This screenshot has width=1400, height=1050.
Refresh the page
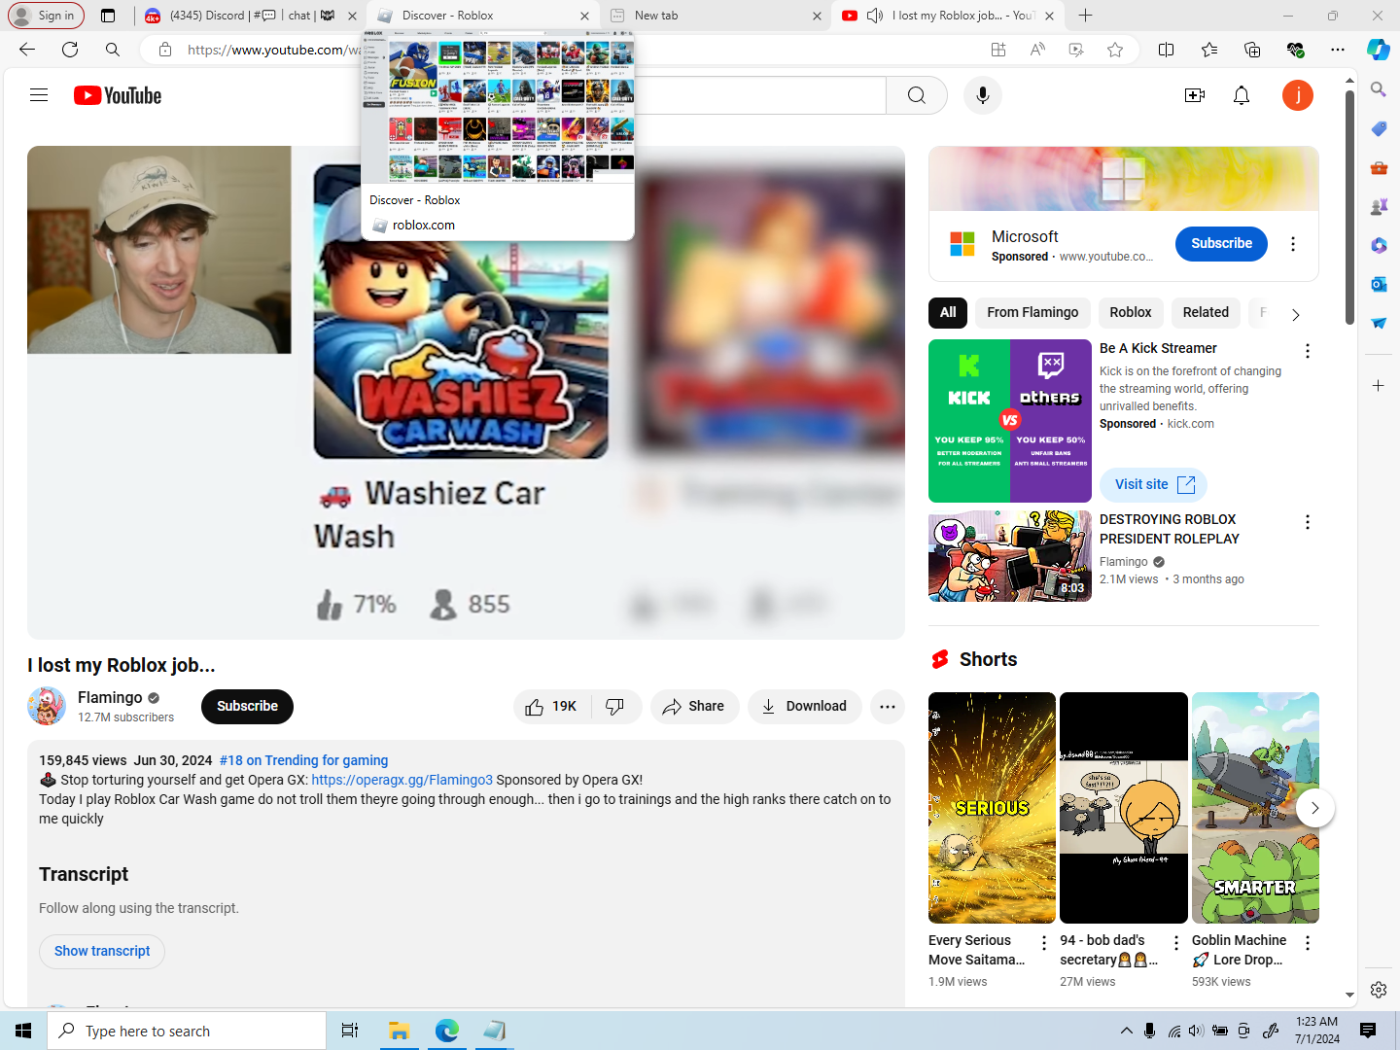tap(70, 50)
